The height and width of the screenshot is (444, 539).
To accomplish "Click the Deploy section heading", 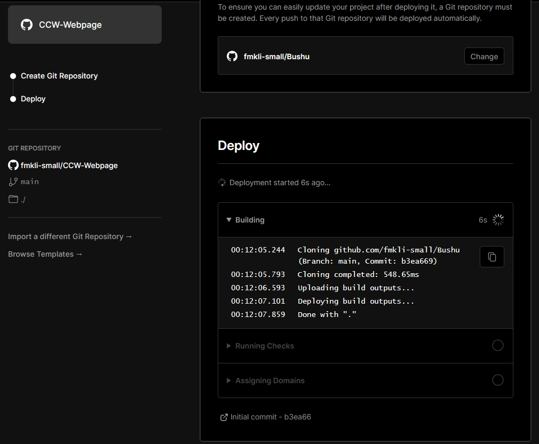I will [x=238, y=145].
